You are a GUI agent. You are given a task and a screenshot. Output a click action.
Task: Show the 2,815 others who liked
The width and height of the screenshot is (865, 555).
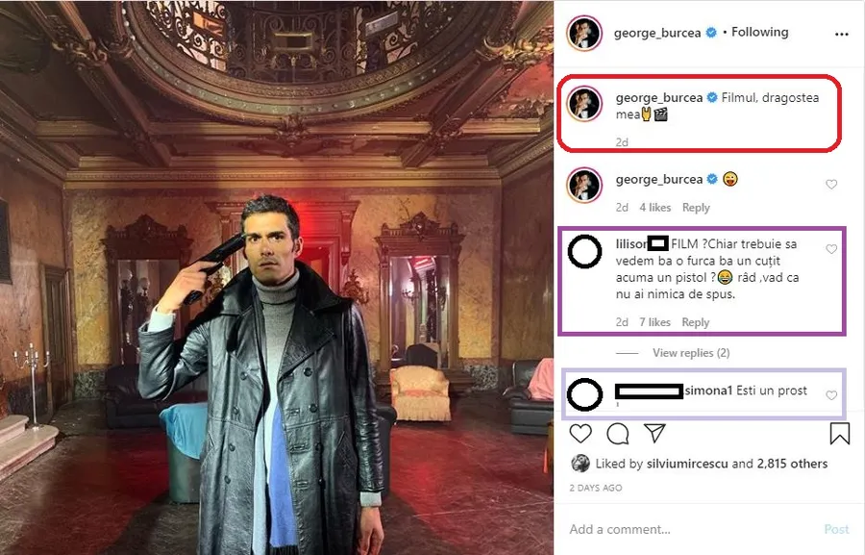pyautogui.click(x=792, y=464)
